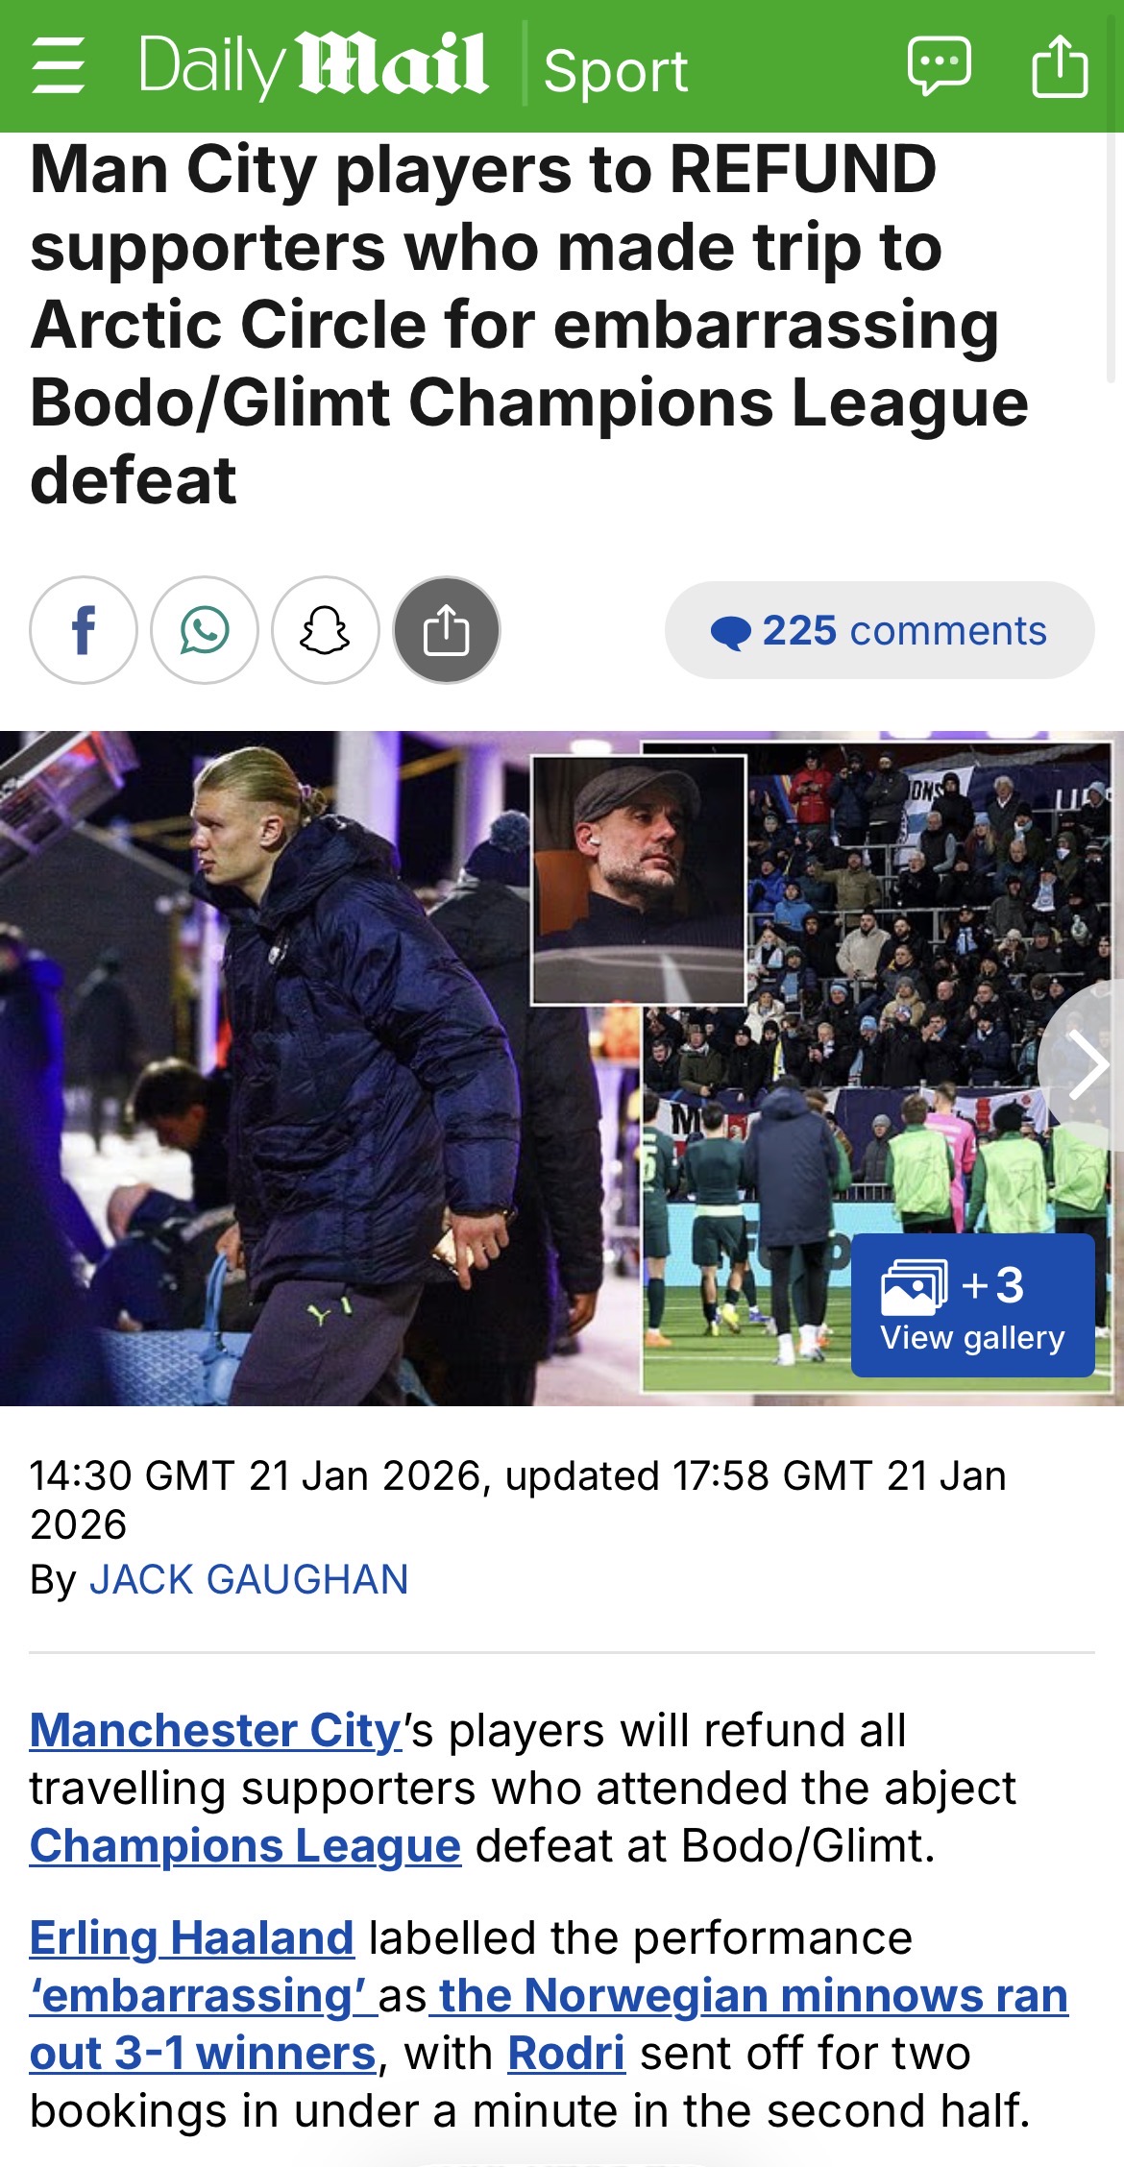Open comments via header speech bubble icon
The width and height of the screenshot is (1124, 2167).
click(939, 65)
